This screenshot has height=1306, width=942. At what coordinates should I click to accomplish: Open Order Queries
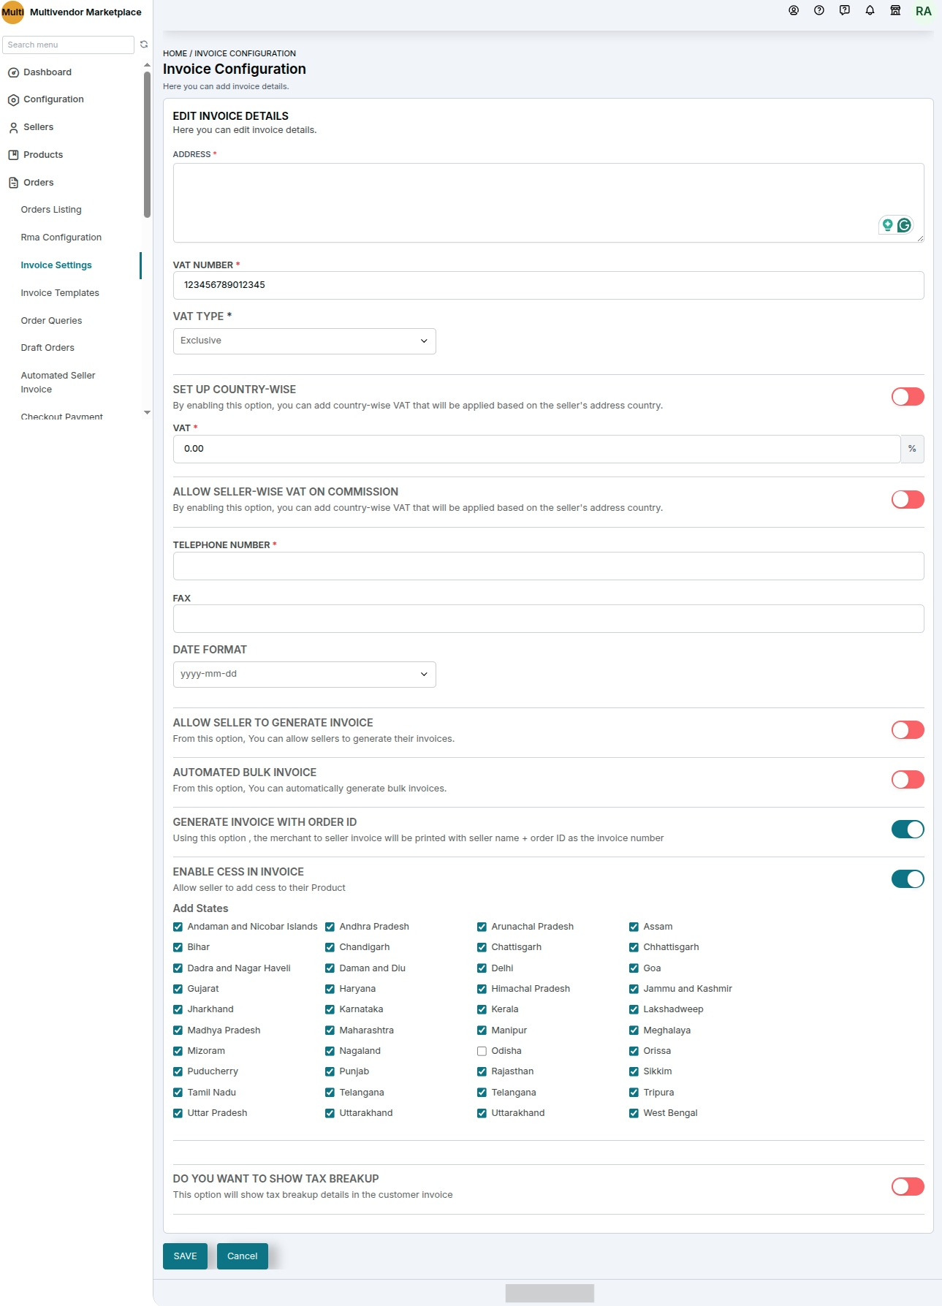(51, 321)
